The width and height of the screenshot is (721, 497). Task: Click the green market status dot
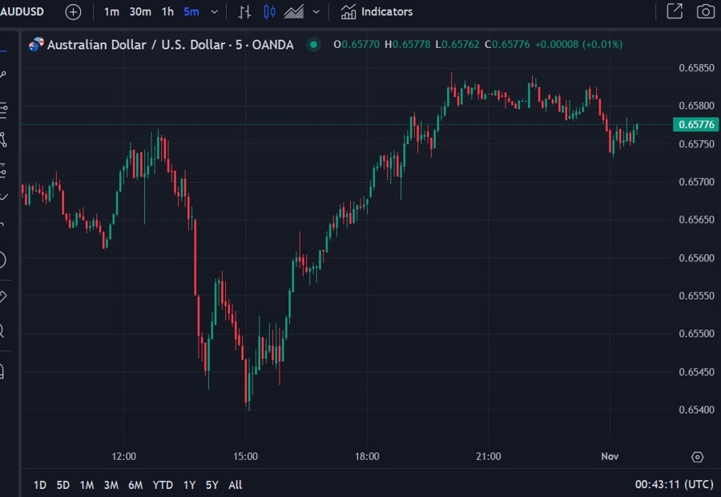pyautogui.click(x=313, y=45)
